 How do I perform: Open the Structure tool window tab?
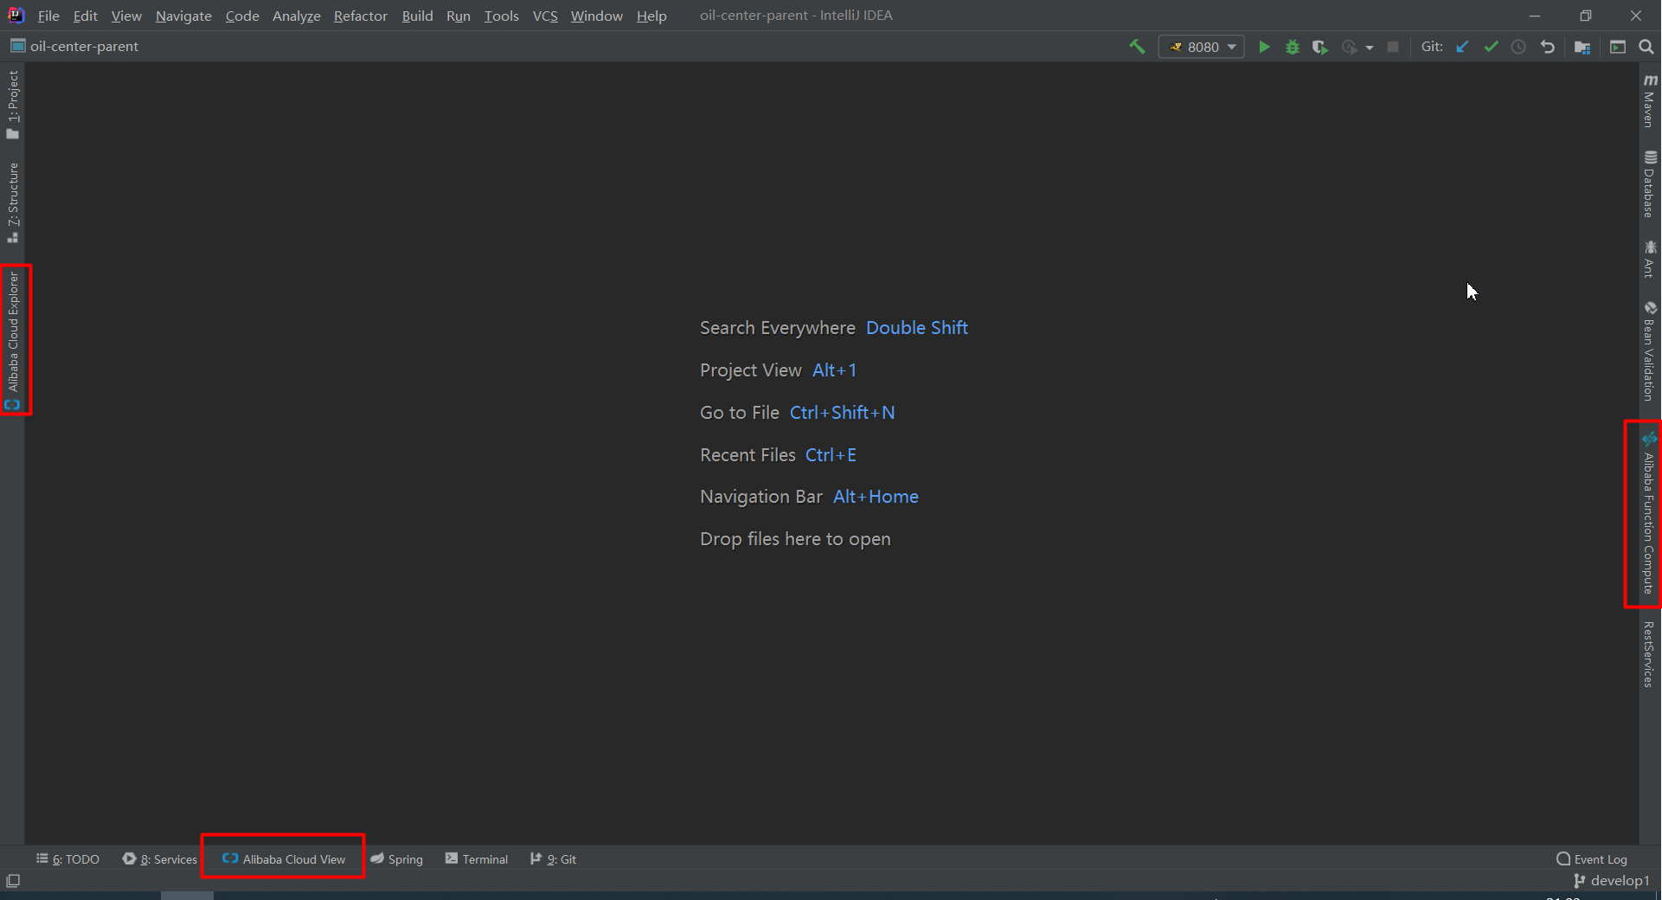click(x=13, y=203)
